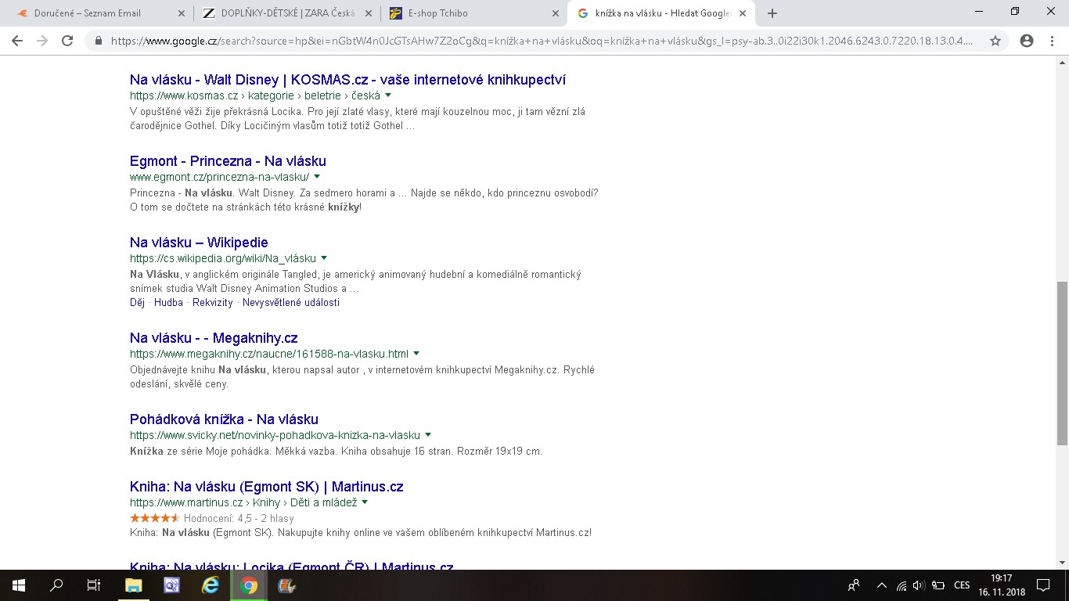This screenshot has width=1069, height=601.
Task: Open the Na vlásku Wikipedie result
Action: 199,242
